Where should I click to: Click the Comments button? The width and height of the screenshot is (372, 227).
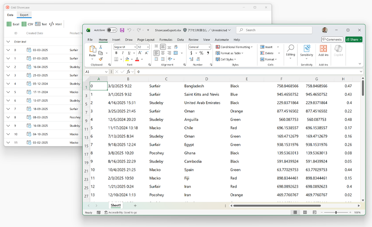pos(332,39)
